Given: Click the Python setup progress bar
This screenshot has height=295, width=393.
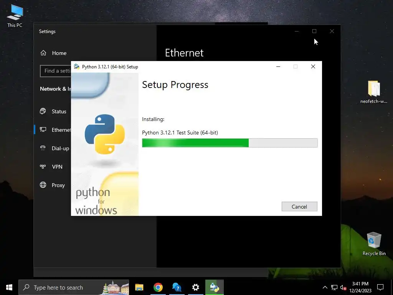Looking at the screenshot, I should [x=230, y=143].
